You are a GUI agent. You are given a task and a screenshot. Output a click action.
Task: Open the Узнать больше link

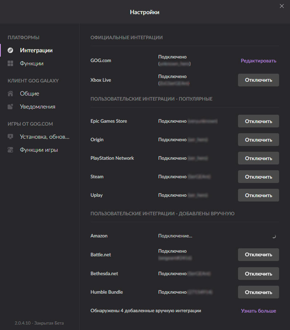pyautogui.click(x=258, y=311)
